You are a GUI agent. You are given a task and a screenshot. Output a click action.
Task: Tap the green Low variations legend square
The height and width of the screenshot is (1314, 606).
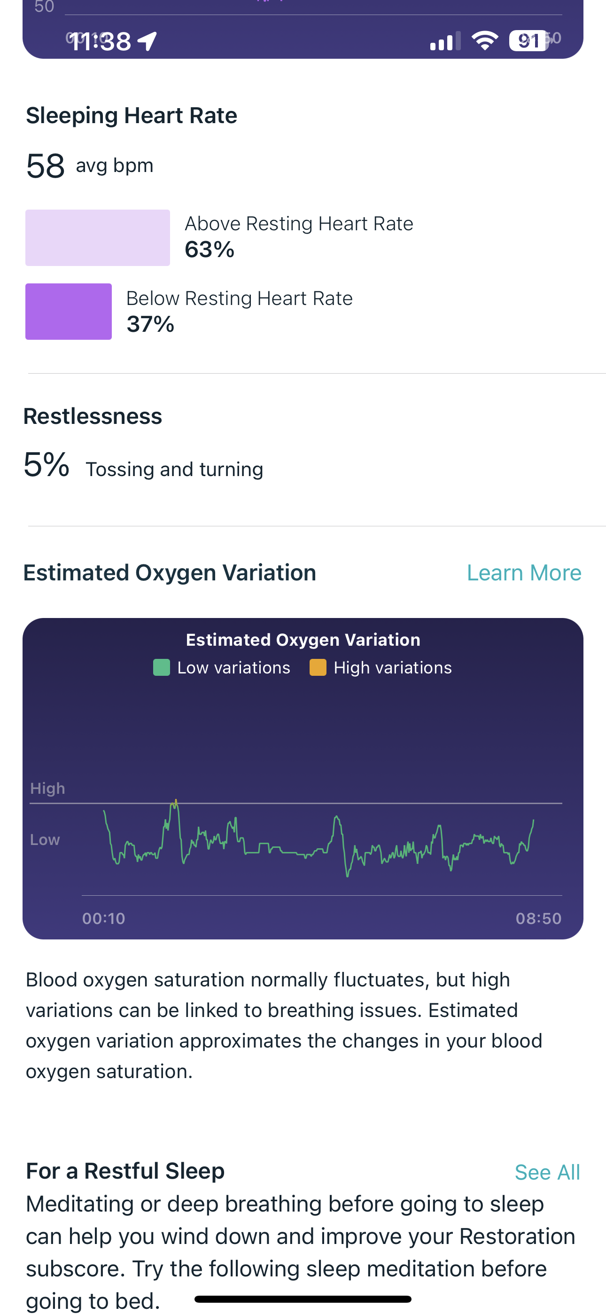(161, 667)
